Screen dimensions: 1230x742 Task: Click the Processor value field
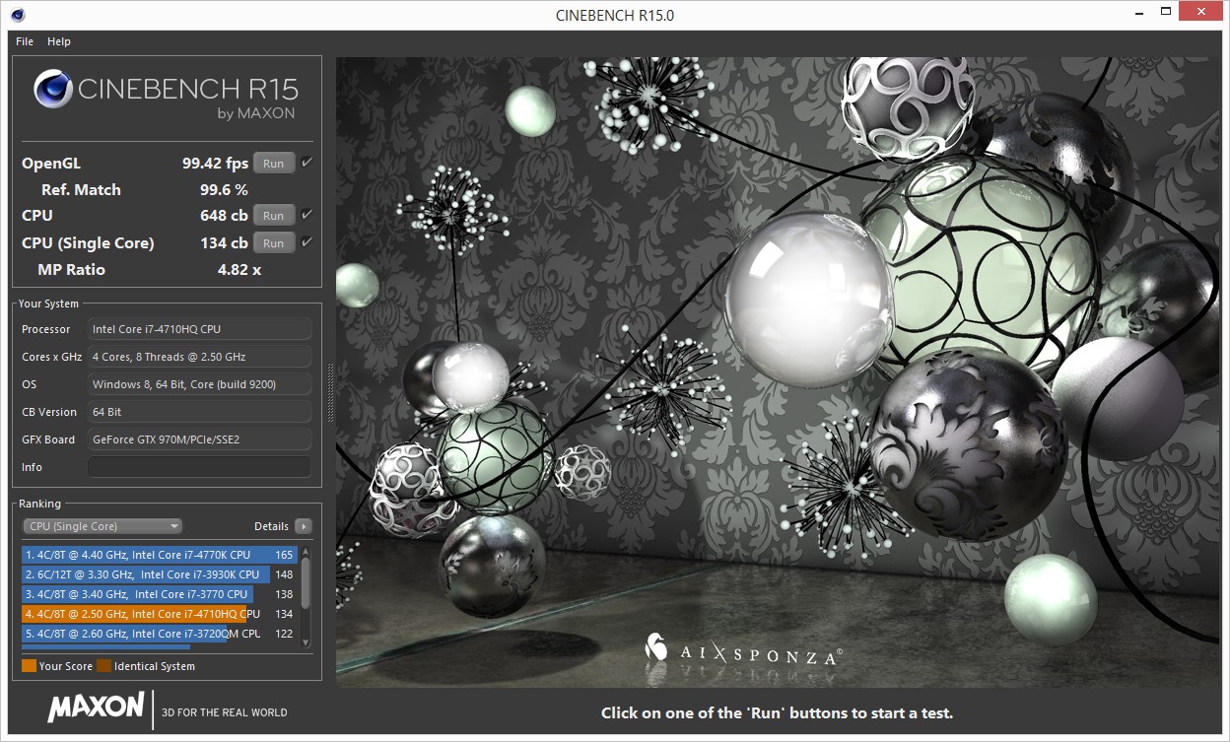pos(199,329)
